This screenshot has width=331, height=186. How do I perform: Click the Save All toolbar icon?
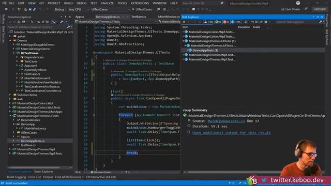(x=35, y=9)
